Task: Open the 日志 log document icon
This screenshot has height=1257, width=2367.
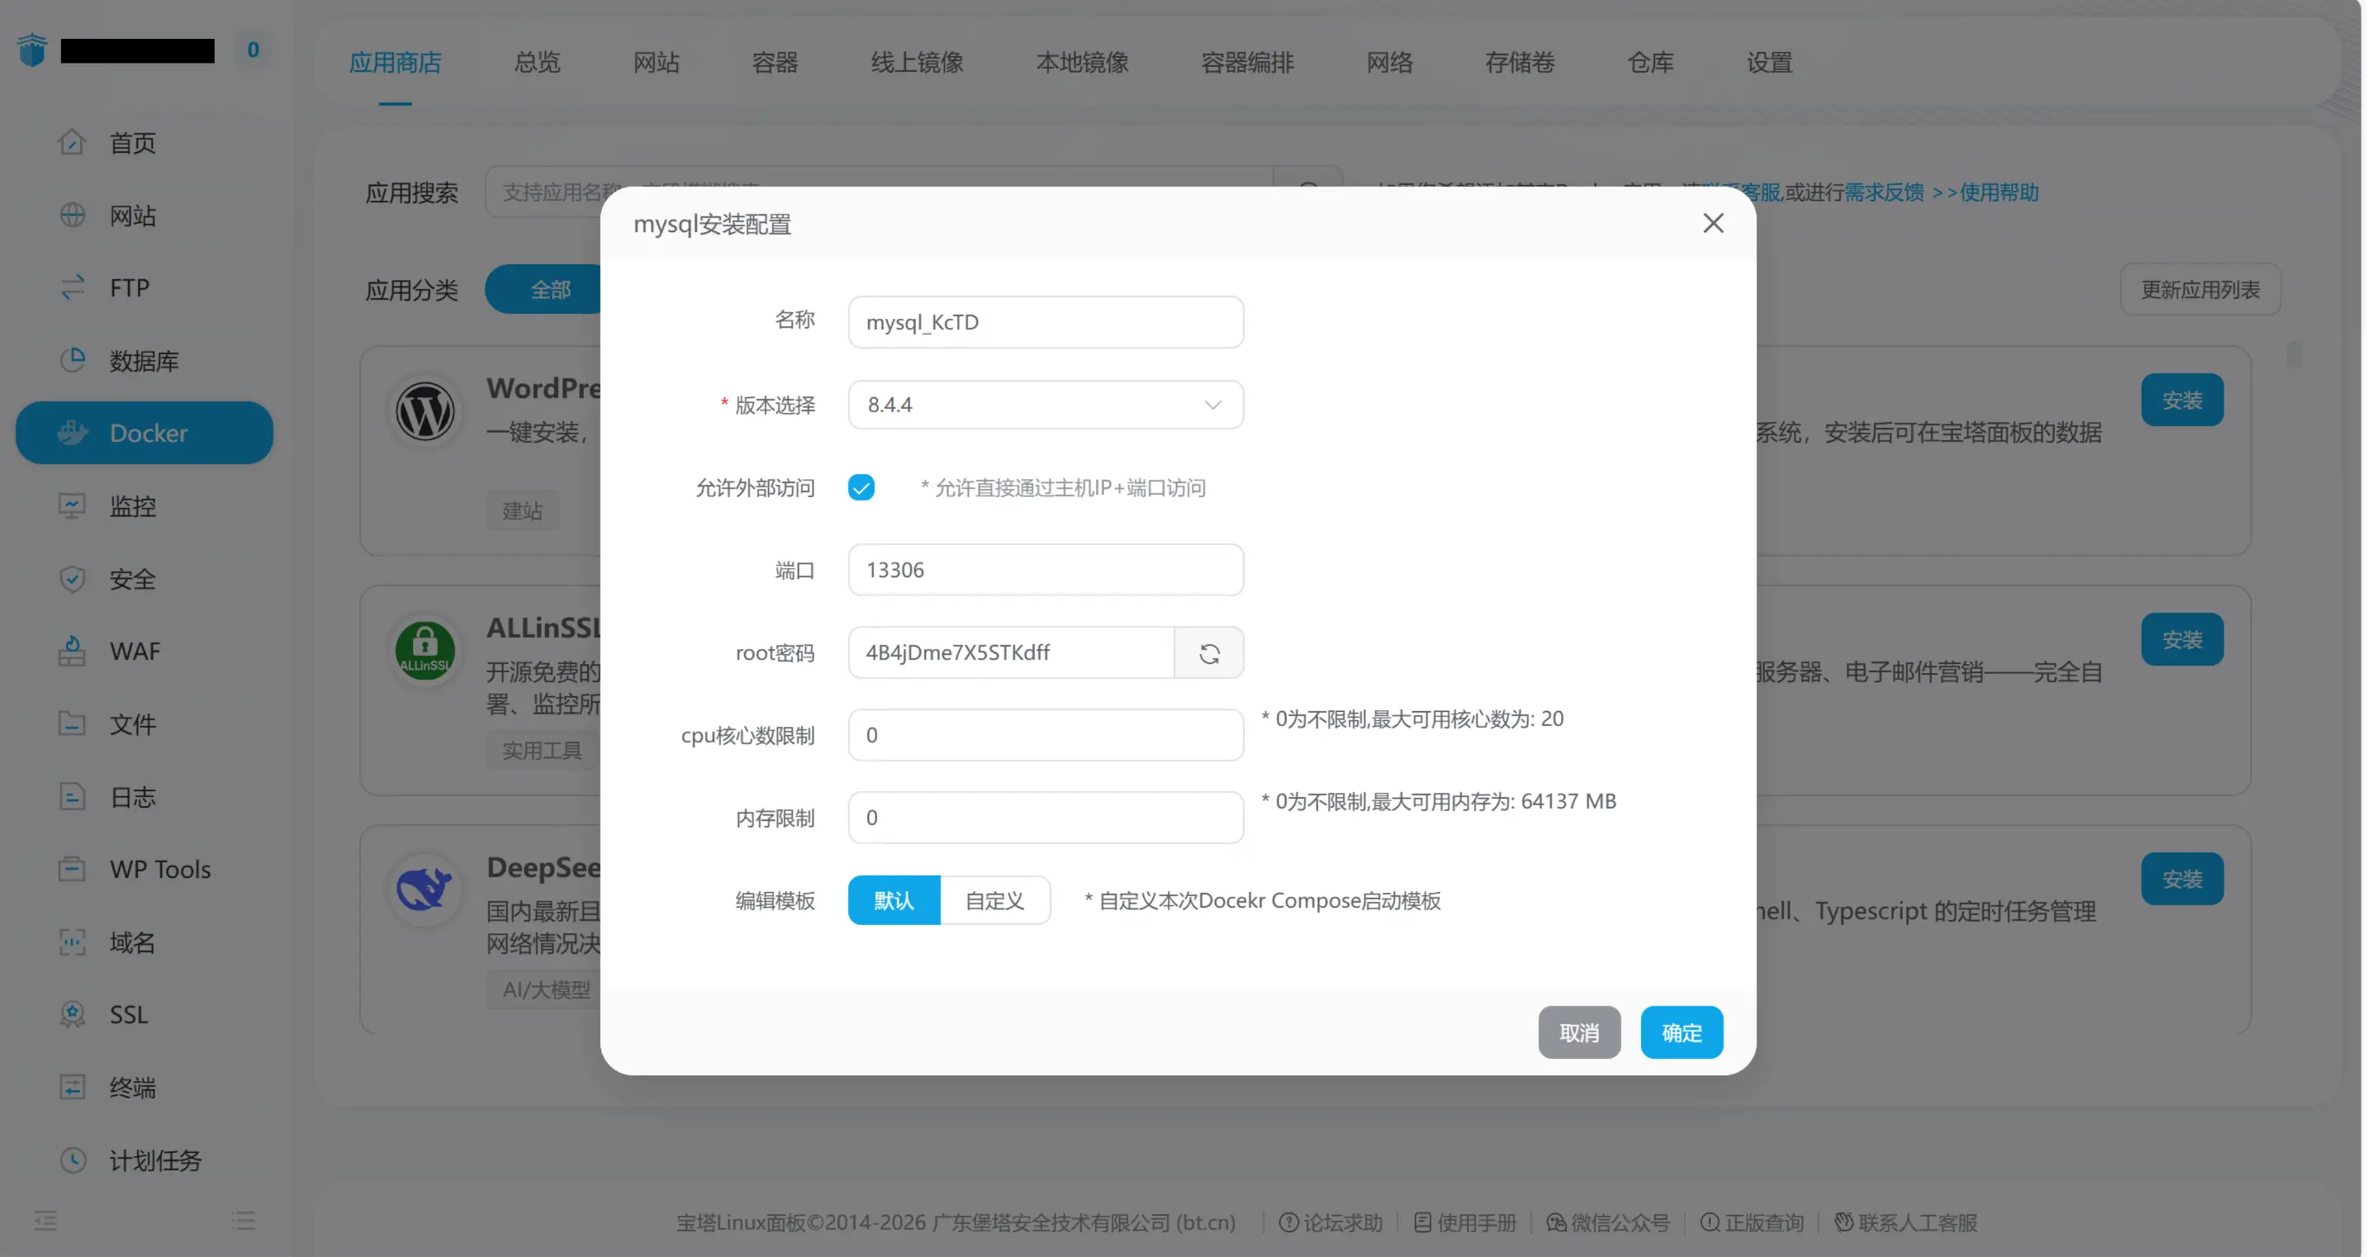Action: pos(72,797)
